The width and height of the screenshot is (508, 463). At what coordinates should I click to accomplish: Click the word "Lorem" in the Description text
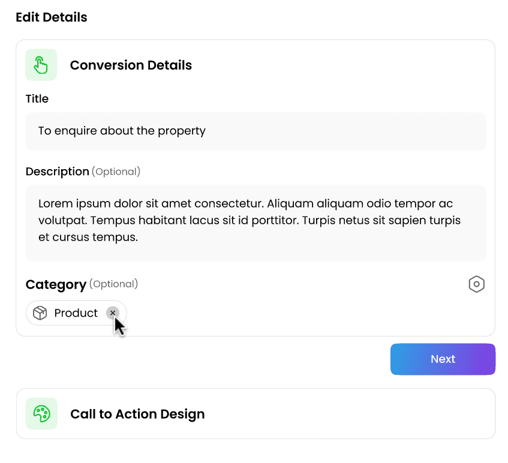click(54, 203)
